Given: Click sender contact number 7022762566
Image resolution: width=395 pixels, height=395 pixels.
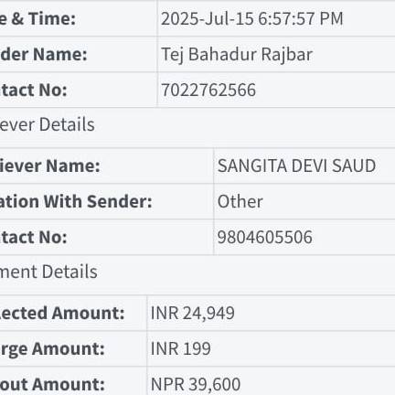Looking at the screenshot, I should (208, 90).
